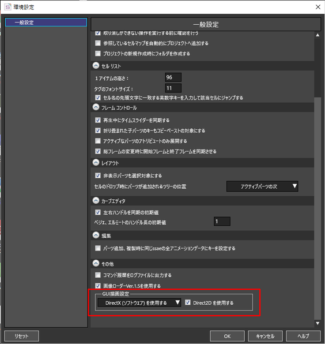The image size is (325, 344).
Task: Collapse the その他 section chevron icon
Action: (96, 263)
